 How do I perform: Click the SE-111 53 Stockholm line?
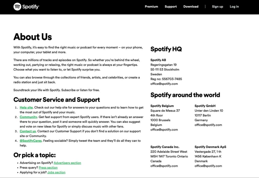pos(165,70)
